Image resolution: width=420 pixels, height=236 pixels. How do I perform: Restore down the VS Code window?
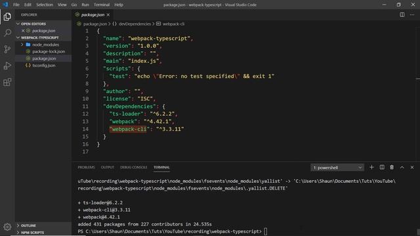click(x=398, y=5)
